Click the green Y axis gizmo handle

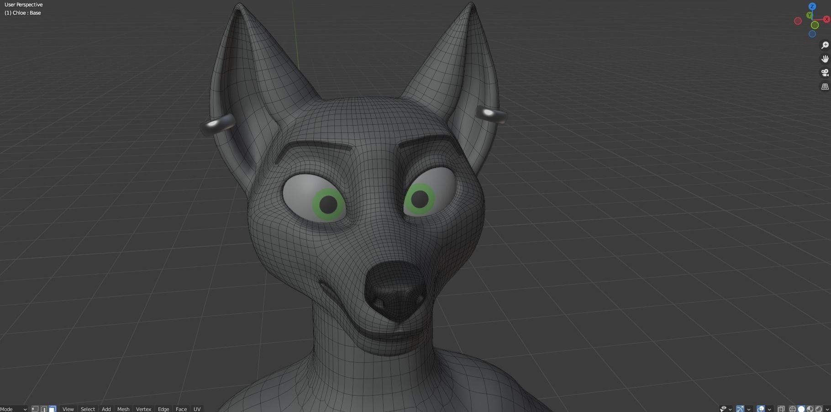[810, 16]
